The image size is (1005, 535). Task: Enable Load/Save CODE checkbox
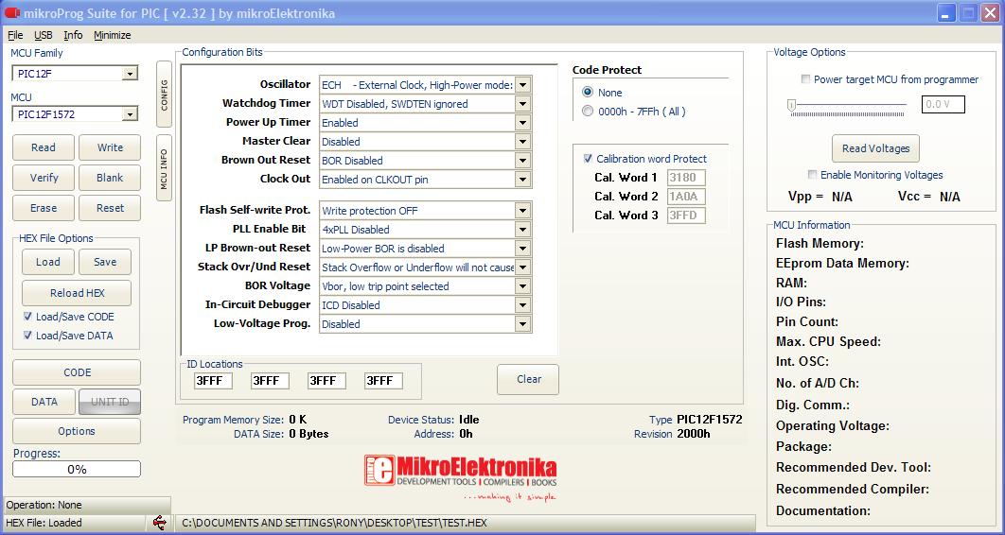(27, 317)
